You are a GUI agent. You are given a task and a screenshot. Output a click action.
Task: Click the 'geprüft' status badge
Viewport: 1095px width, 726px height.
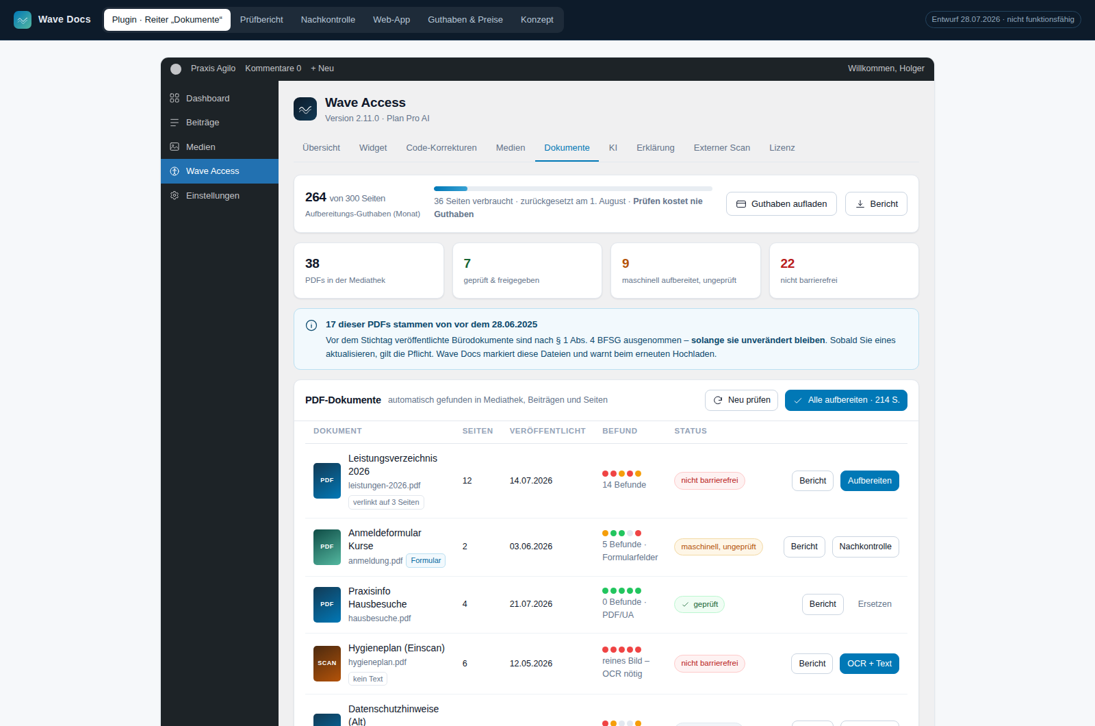click(x=699, y=605)
